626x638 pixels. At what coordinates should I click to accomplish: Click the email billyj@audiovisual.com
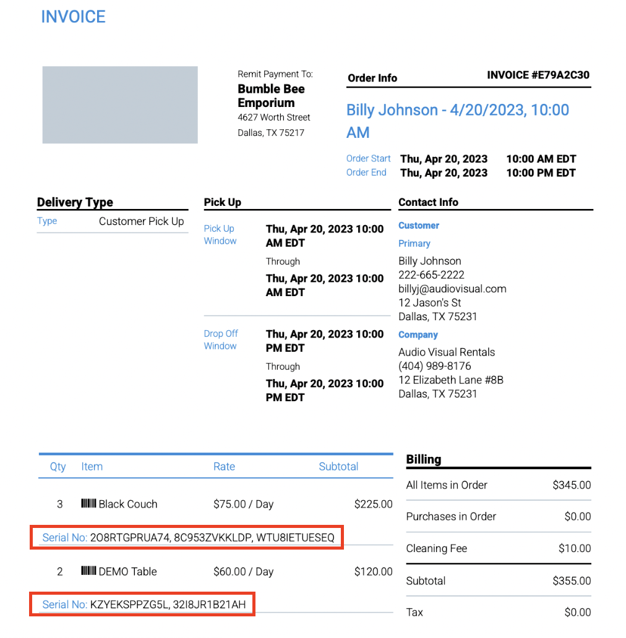[452, 288]
